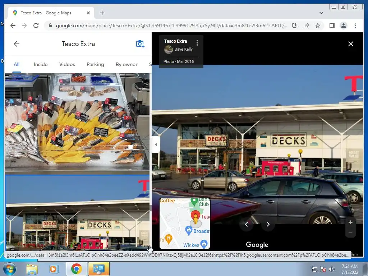Click the Photo - Mar 2016 caption
The image size is (368, 276).
coord(179,61)
